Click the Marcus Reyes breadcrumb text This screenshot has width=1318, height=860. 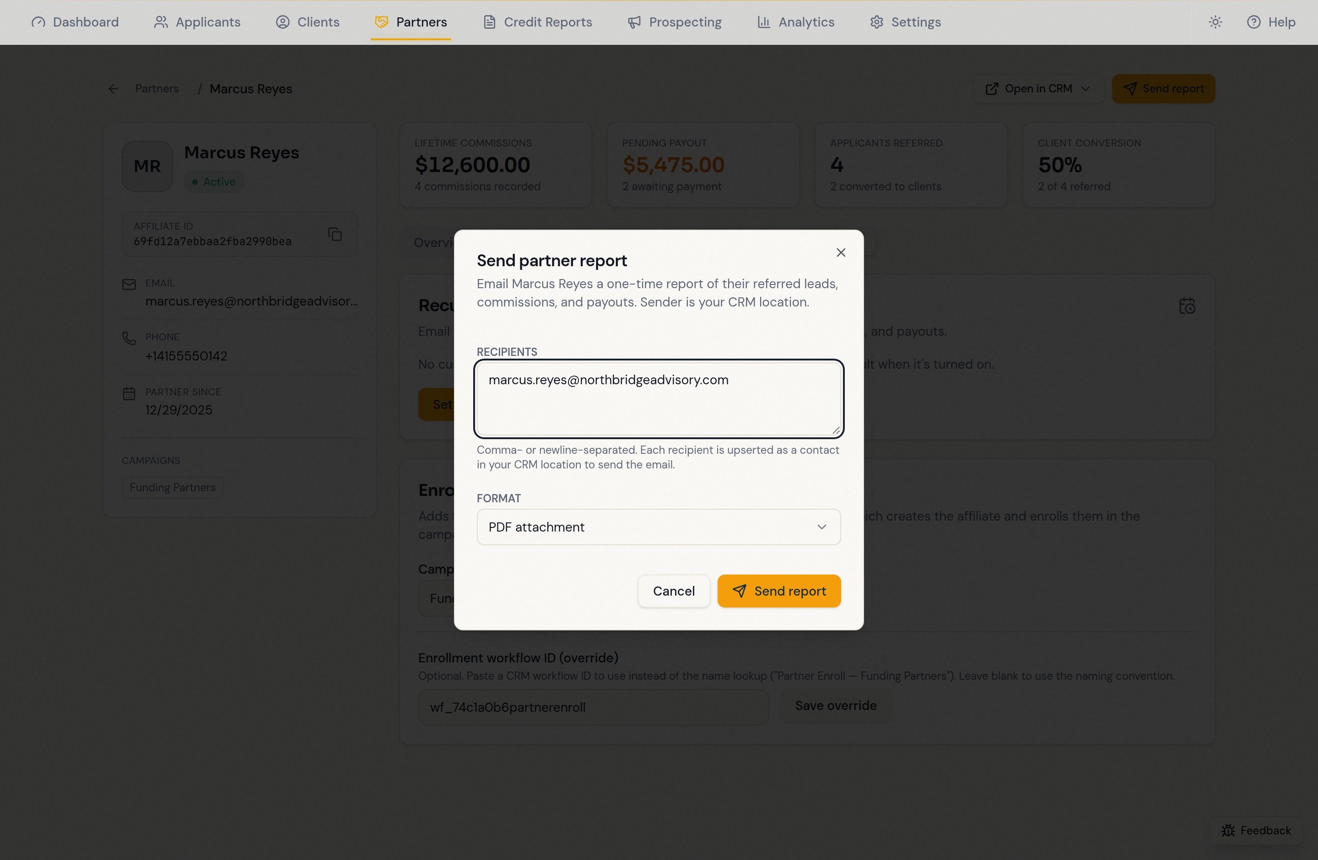tap(251, 89)
